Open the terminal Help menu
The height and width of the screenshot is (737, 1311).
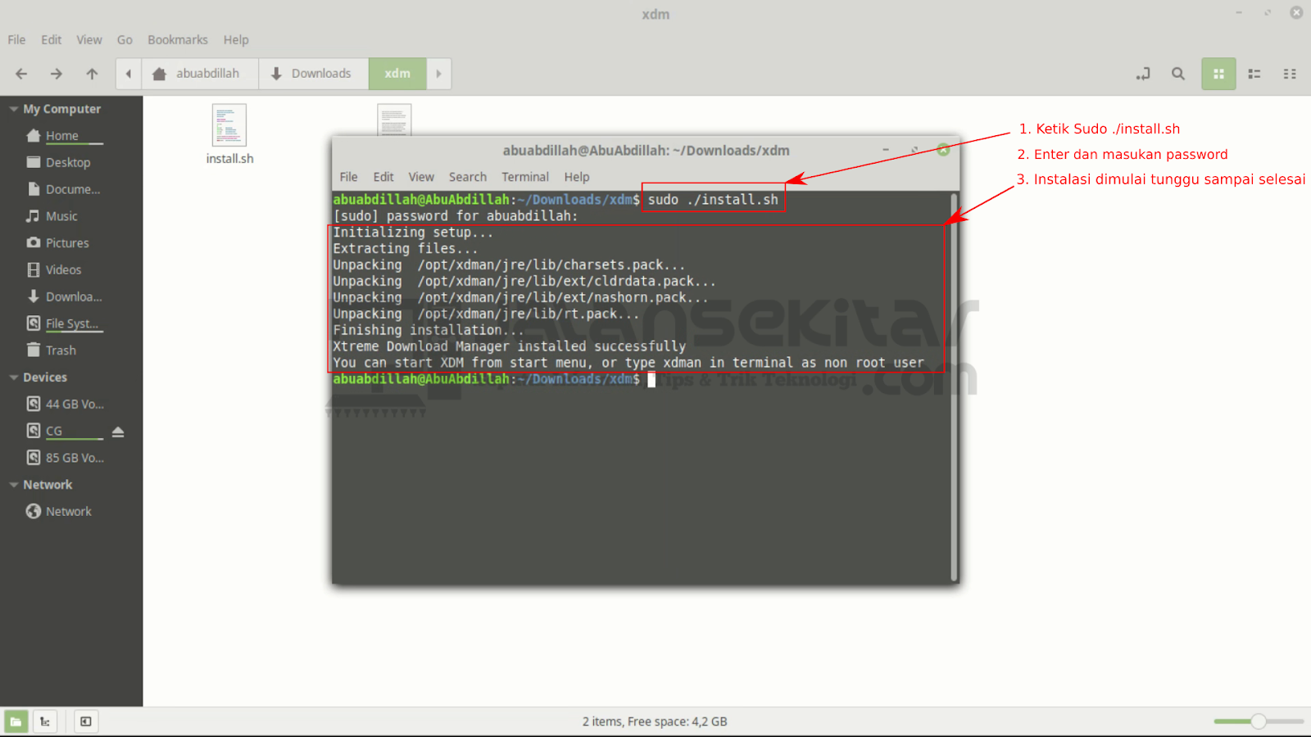(577, 177)
